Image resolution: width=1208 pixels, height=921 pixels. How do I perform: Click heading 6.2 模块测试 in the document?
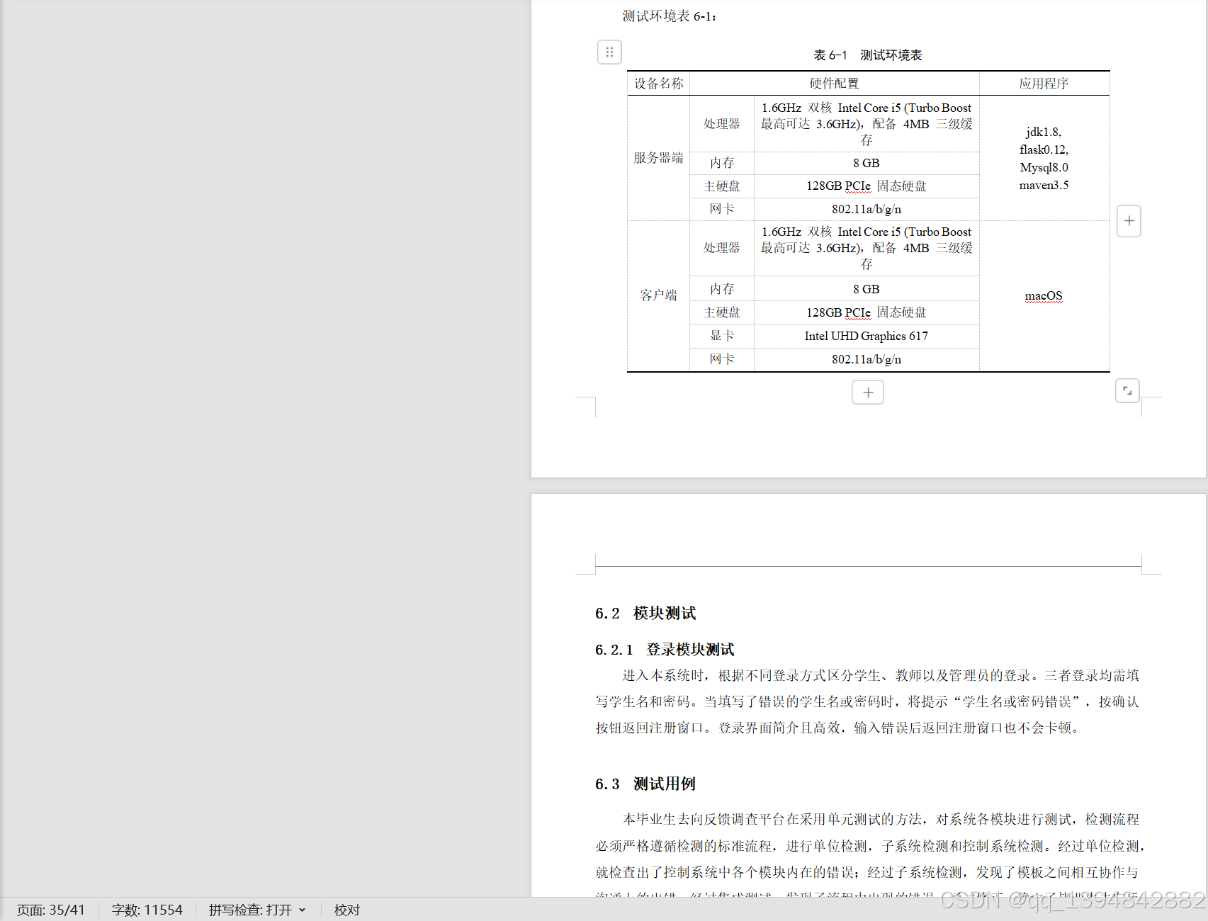[645, 614]
